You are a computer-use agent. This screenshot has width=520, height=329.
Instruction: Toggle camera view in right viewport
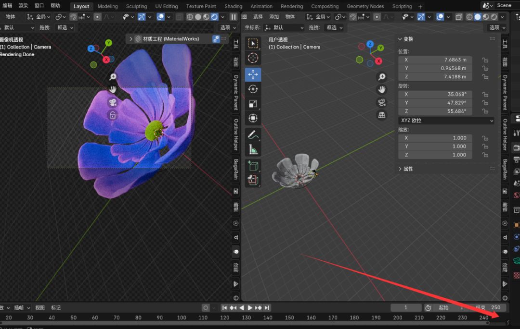382,102
